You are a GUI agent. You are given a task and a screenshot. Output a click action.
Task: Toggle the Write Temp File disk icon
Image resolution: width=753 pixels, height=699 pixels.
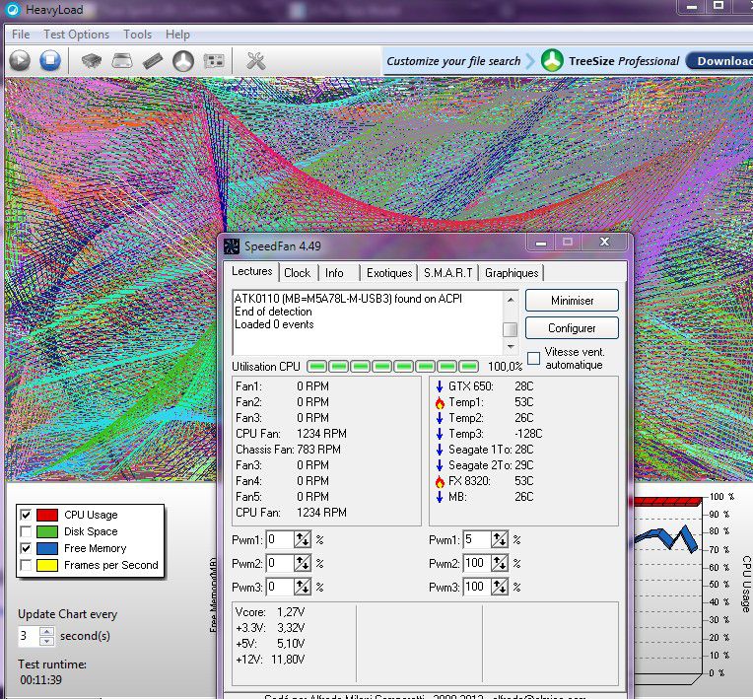122,61
